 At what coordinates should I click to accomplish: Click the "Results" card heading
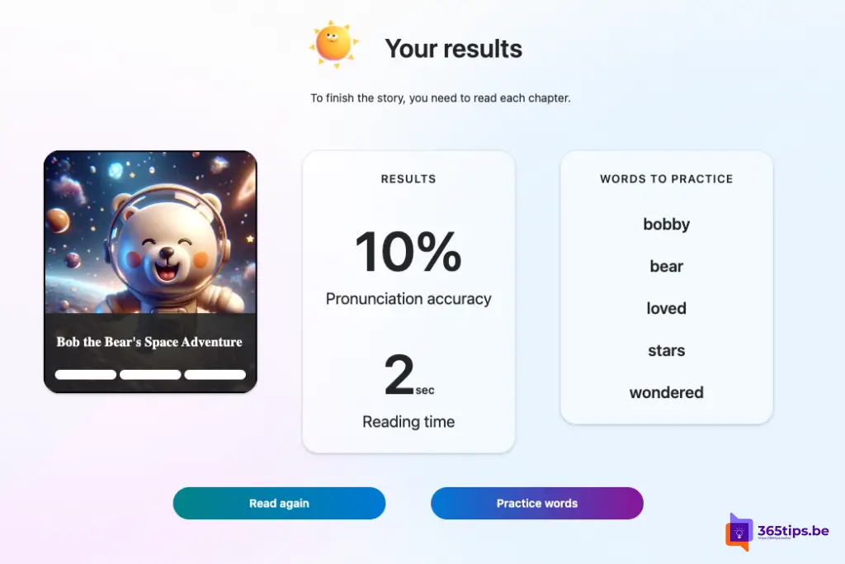[x=408, y=179]
